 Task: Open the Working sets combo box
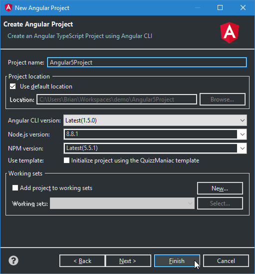pos(122,203)
